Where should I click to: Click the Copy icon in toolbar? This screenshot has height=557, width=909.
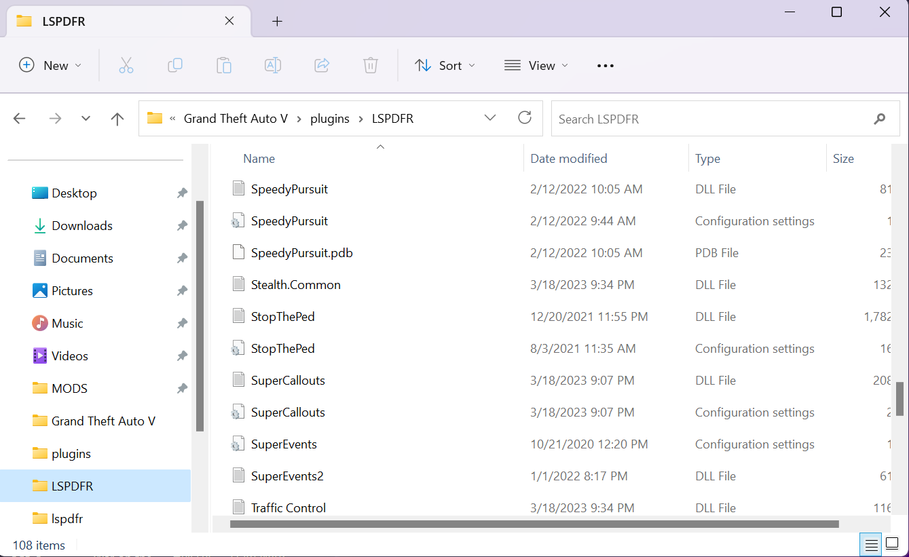(x=174, y=65)
